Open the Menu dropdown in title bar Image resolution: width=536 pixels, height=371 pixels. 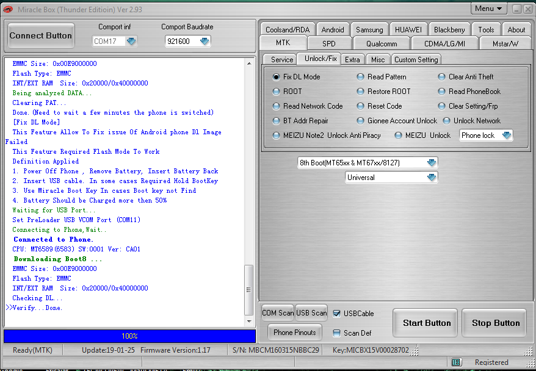[488, 9]
